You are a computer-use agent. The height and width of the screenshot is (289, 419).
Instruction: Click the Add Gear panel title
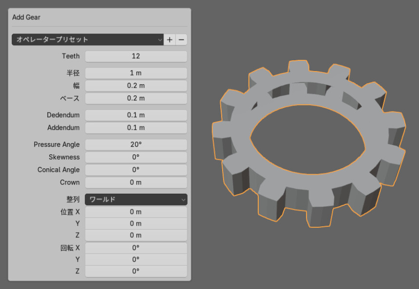click(x=26, y=18)
